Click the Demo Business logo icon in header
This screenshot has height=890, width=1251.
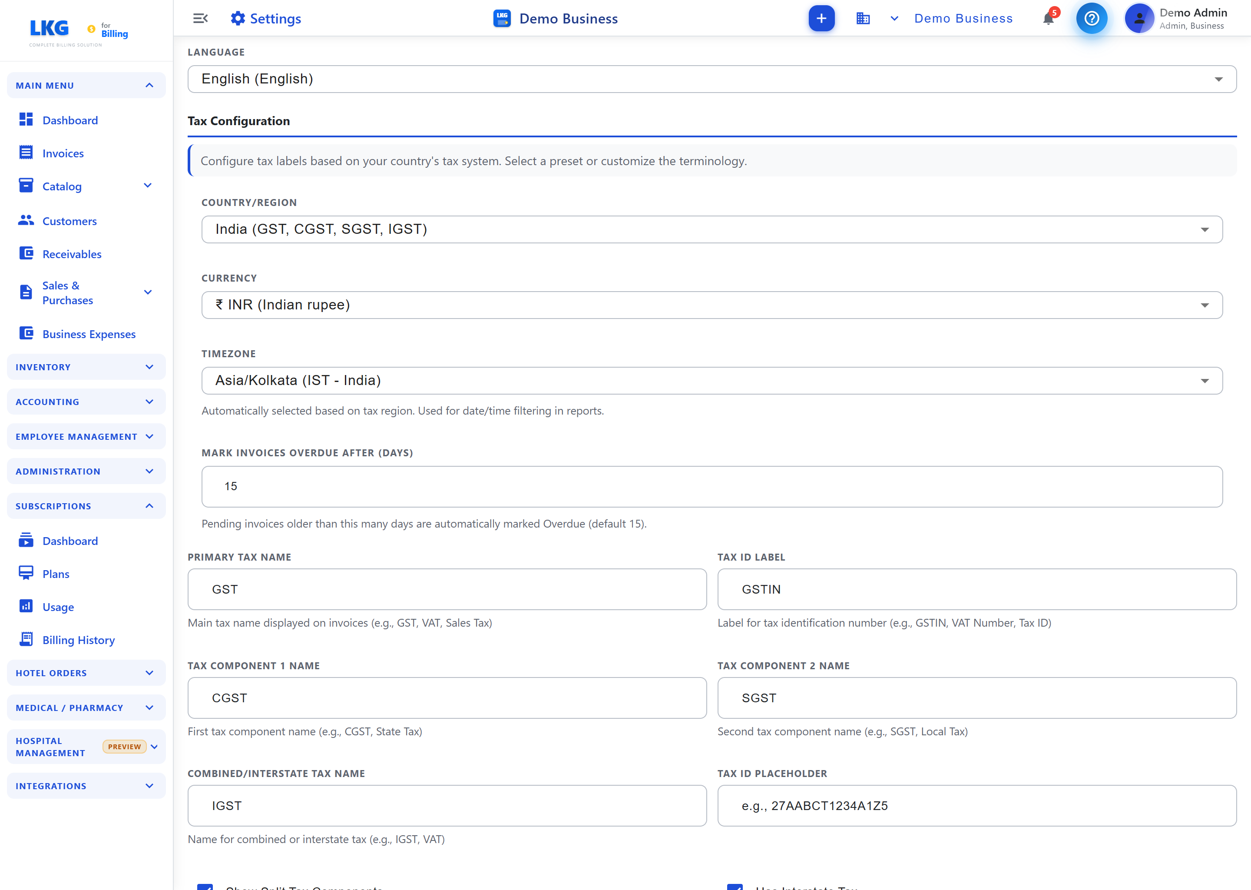pos(502,19)
